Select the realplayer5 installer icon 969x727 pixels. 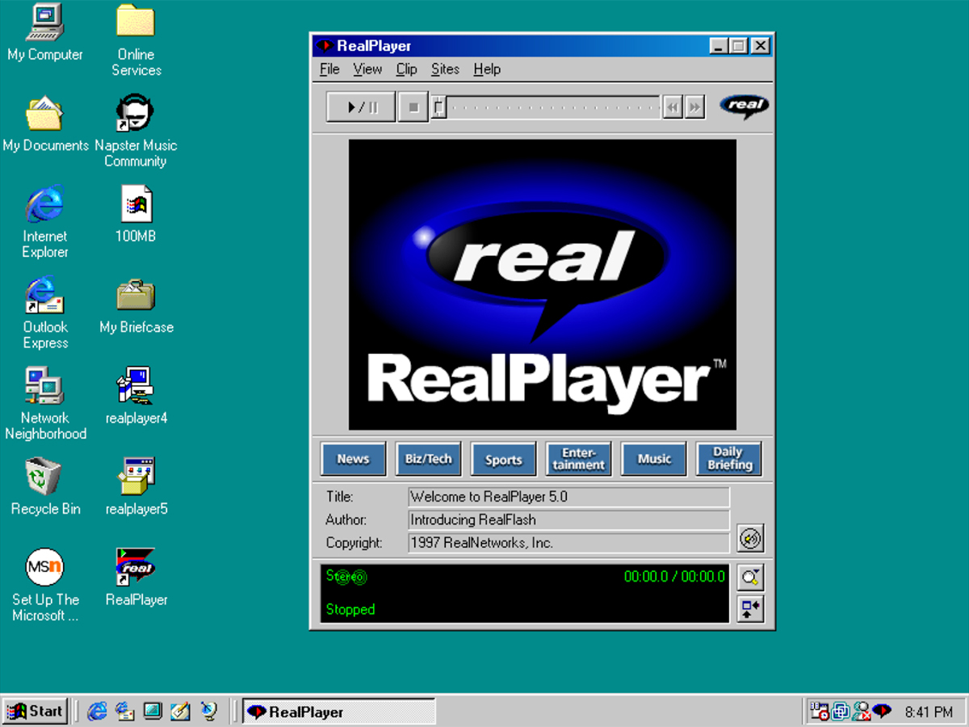(136, 487)
